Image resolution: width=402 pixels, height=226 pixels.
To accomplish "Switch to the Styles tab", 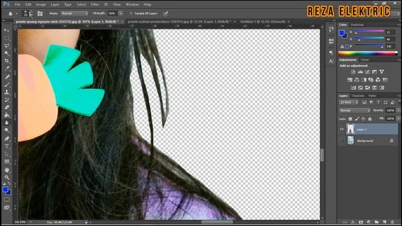I will coord(364,60).
